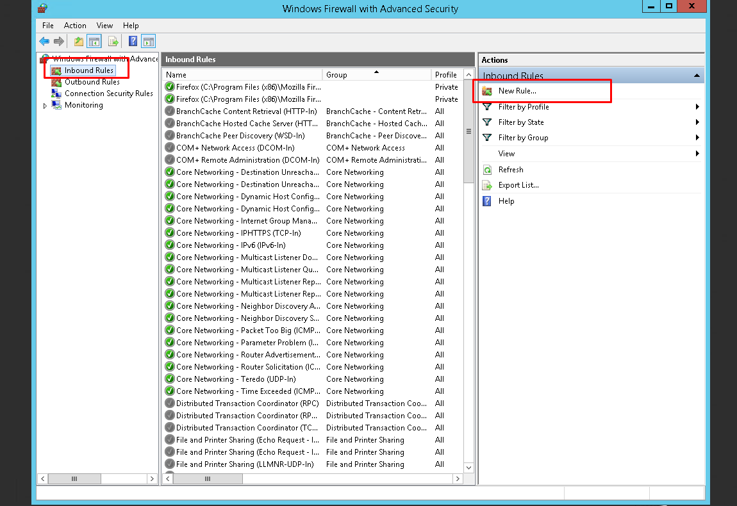The width and height of the screenshot is (737, 506).
Task: Expand the Monitoring tree node
Action: click(45, 106)
